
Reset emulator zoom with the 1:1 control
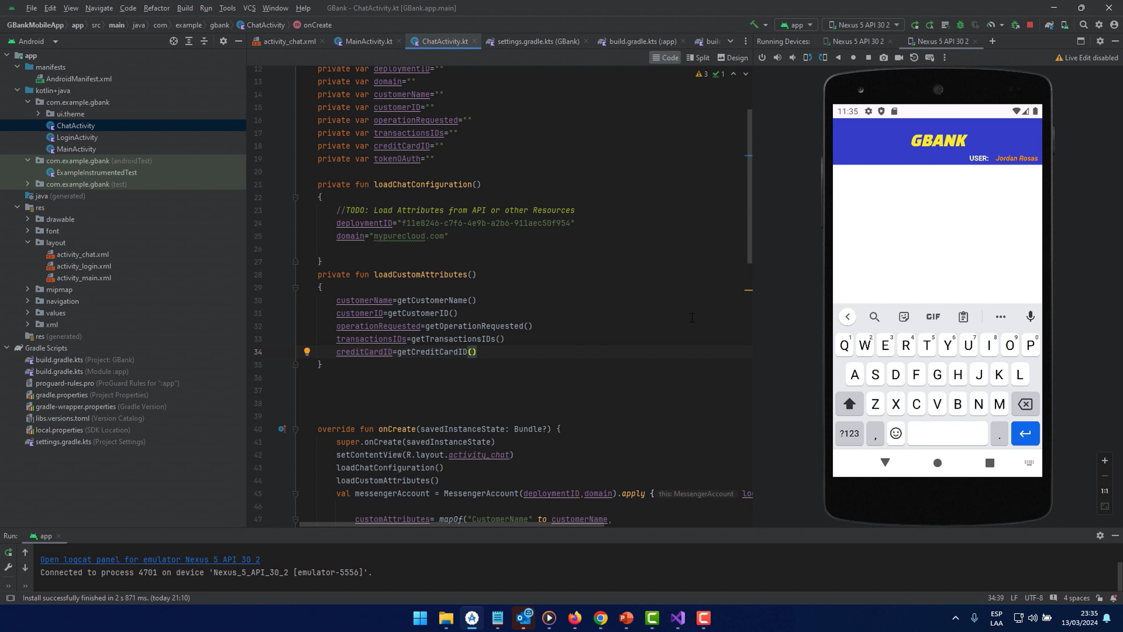1104,491
